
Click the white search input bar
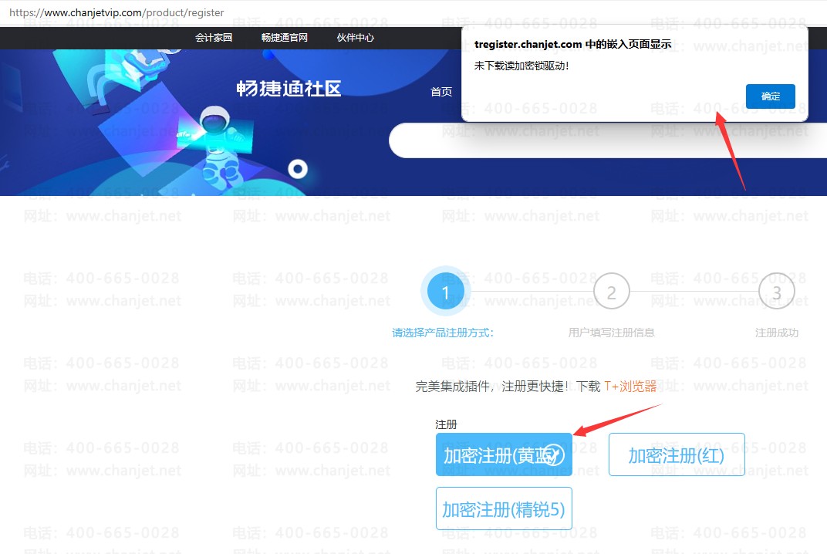pyautogui.click(x=608, y=140)
